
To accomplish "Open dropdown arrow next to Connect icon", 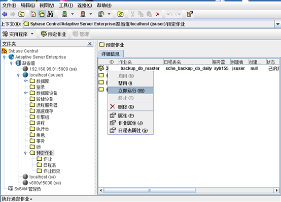I will [73, 14].
